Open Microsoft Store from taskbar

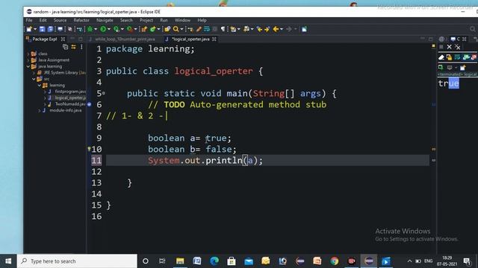(x=232, y=261)
